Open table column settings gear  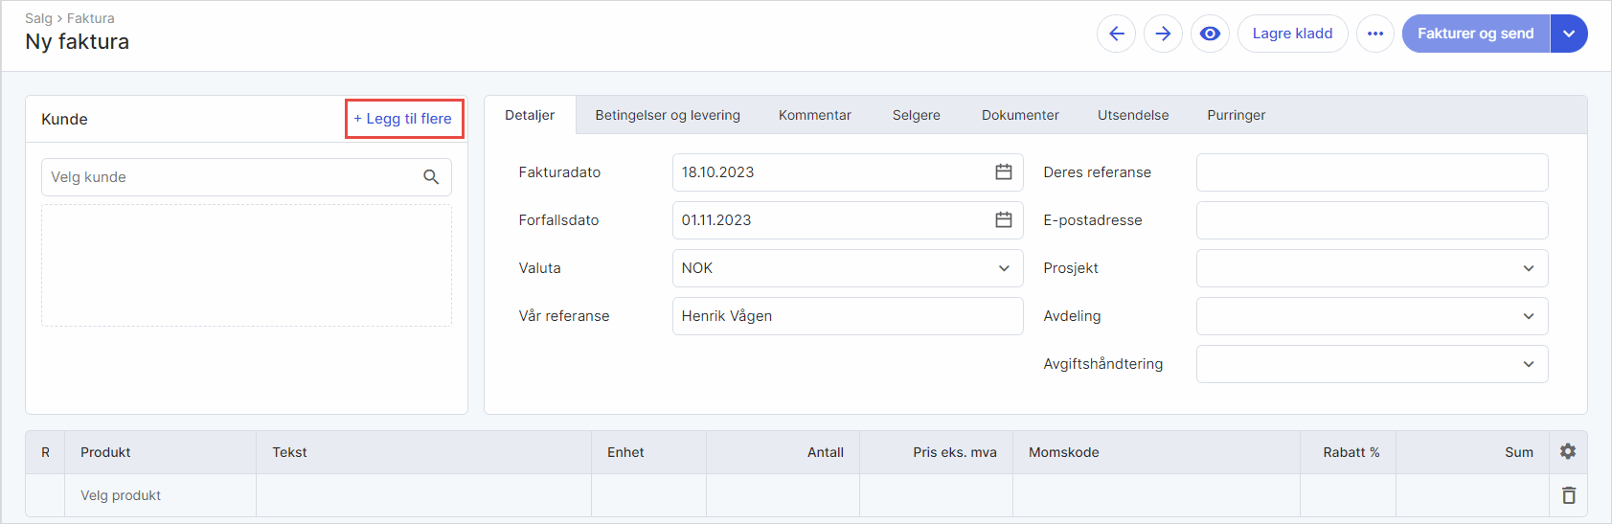pyautogui.click(x=1567, y=451)
